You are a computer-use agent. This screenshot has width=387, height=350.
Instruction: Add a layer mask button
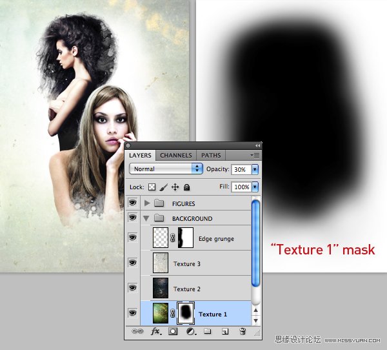click(173, 331)
